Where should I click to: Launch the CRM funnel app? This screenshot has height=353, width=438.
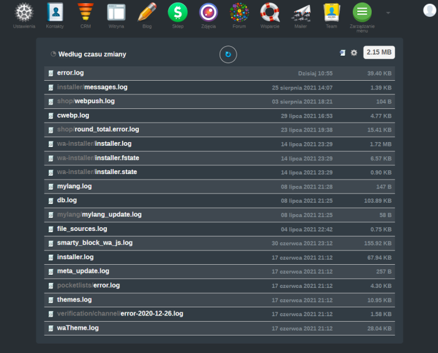click(x=86, y=13)
